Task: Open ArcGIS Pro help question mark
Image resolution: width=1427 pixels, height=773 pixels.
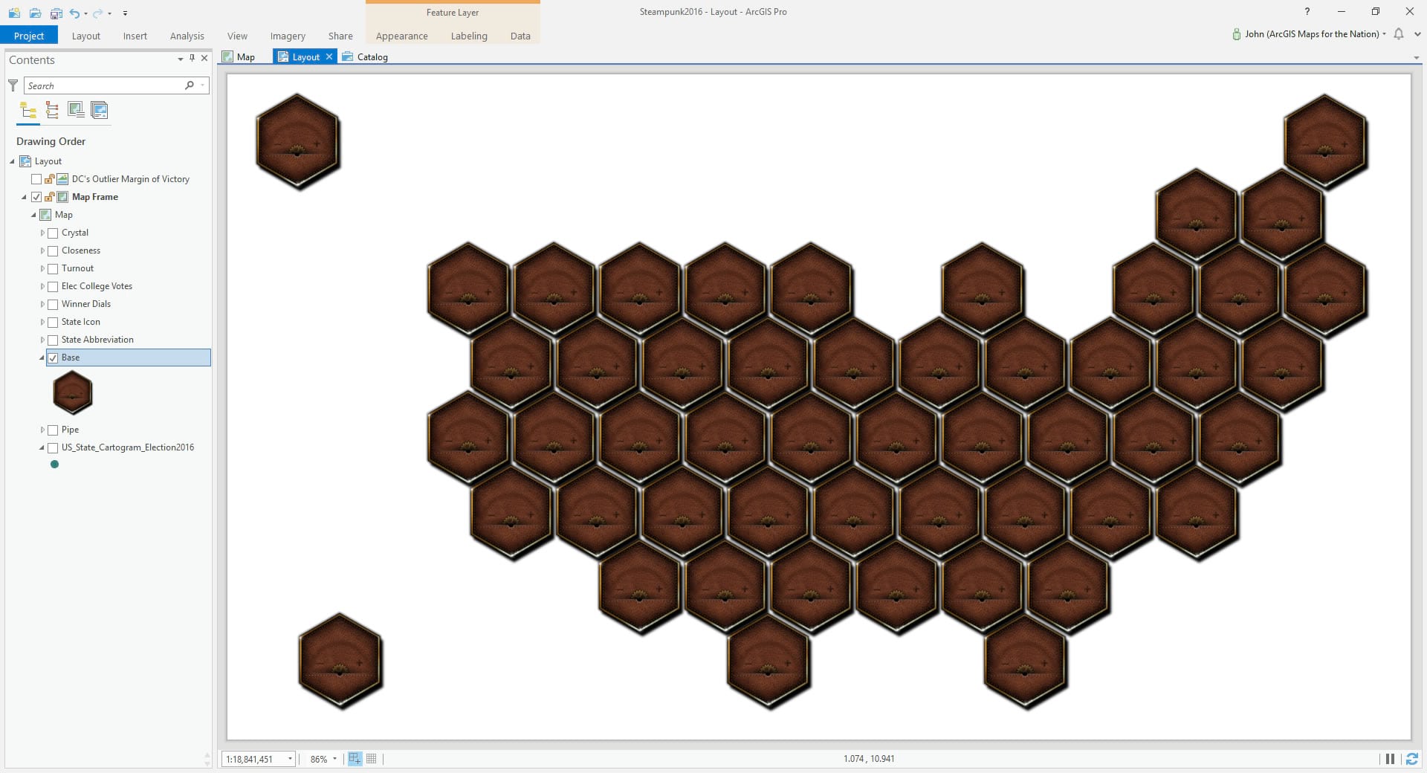Action: tap(1307, 12)
